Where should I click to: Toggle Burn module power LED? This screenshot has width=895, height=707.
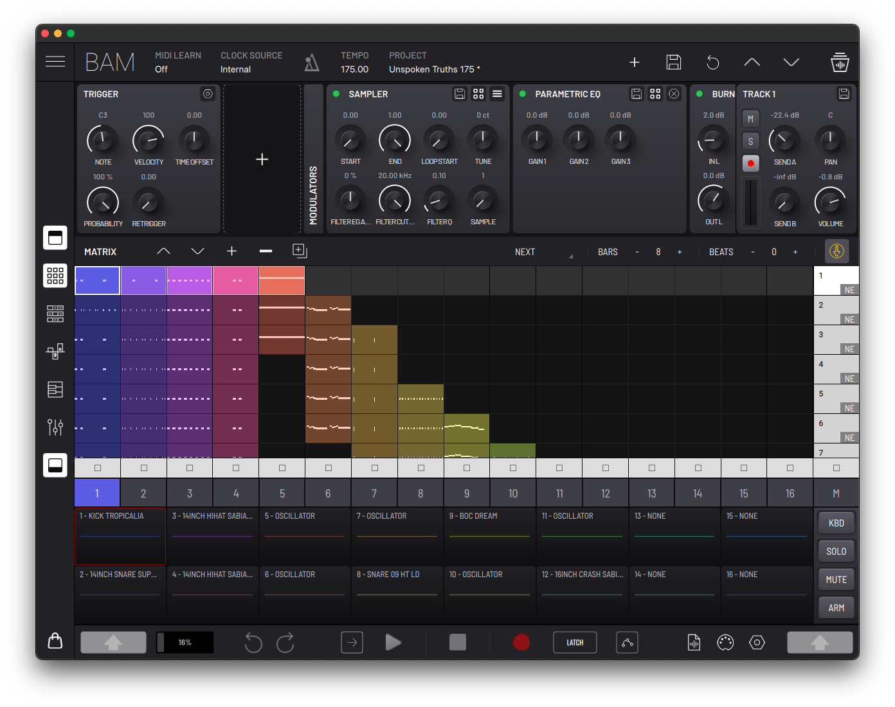pyautogui.click(x=700, y=94)
